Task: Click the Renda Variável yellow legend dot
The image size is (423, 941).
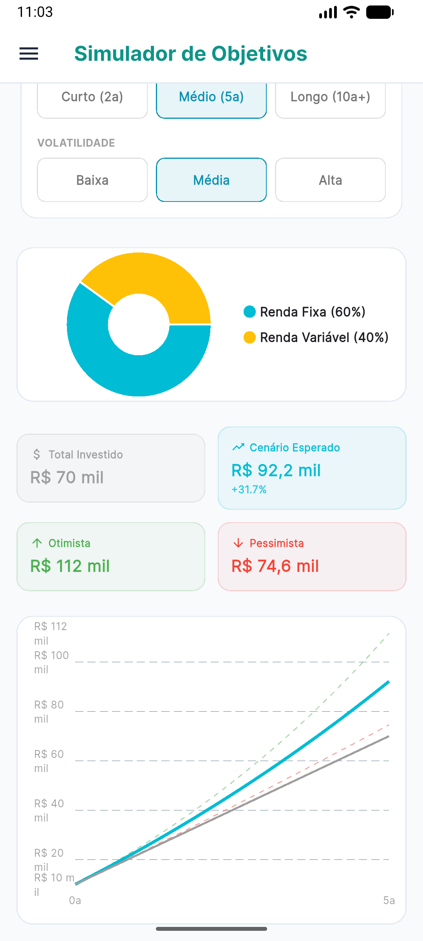Action: (249, 337)
